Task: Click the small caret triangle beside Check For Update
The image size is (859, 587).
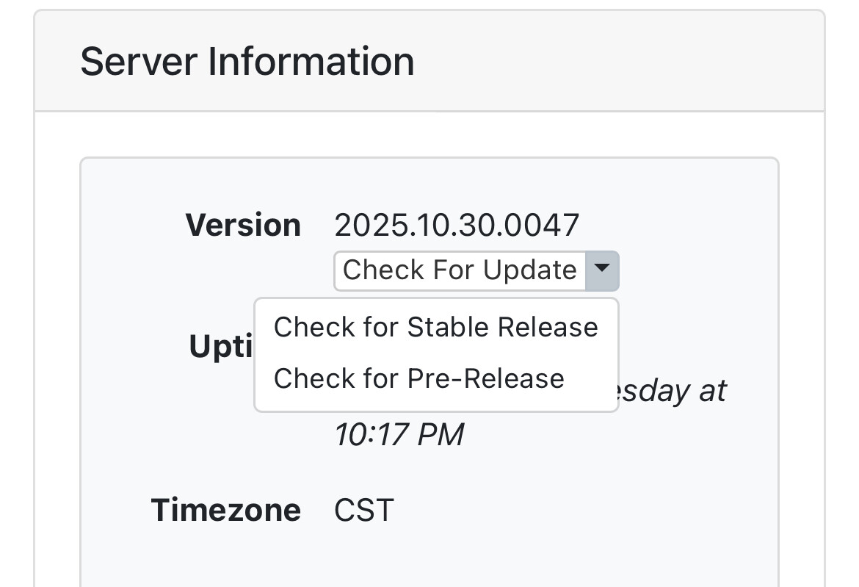Action: tap(602, 270)
